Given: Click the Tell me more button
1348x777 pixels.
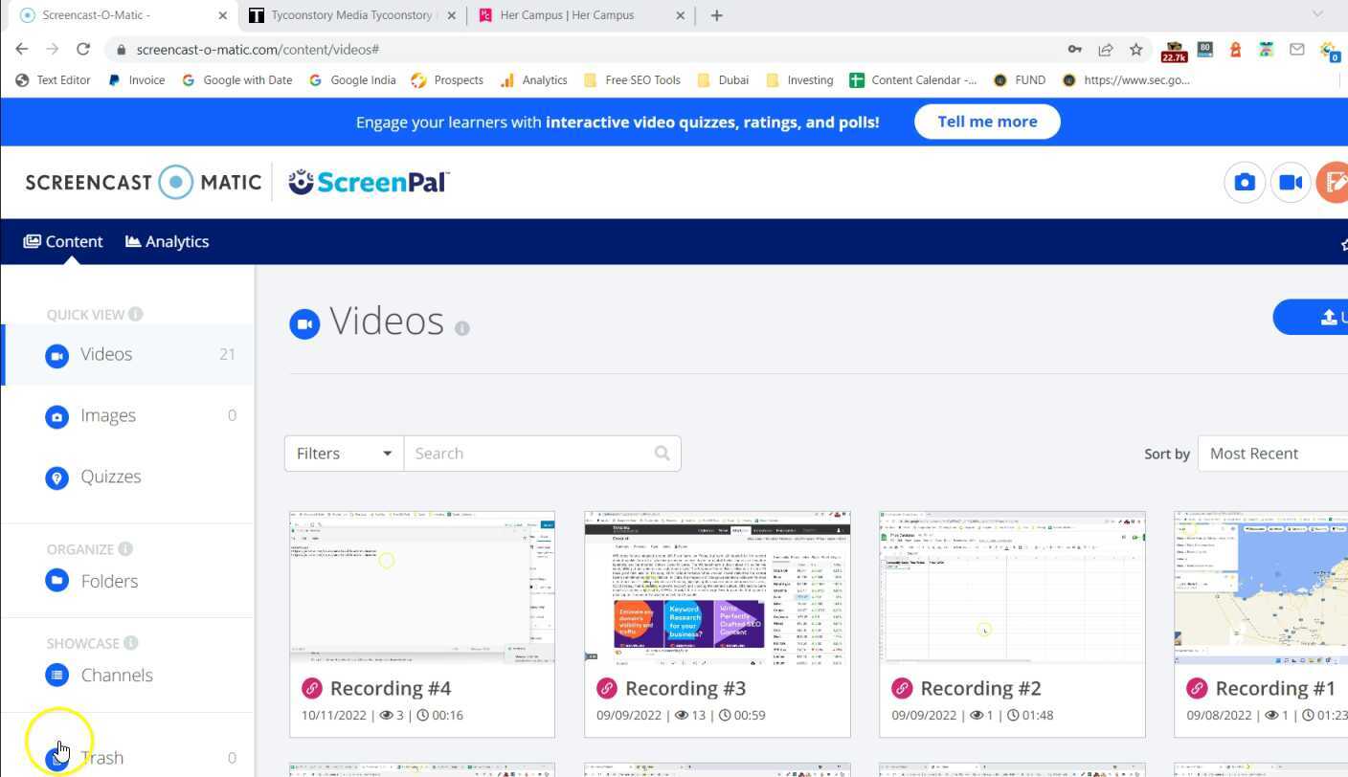Looking at the screenshot, I should [987, 122].
